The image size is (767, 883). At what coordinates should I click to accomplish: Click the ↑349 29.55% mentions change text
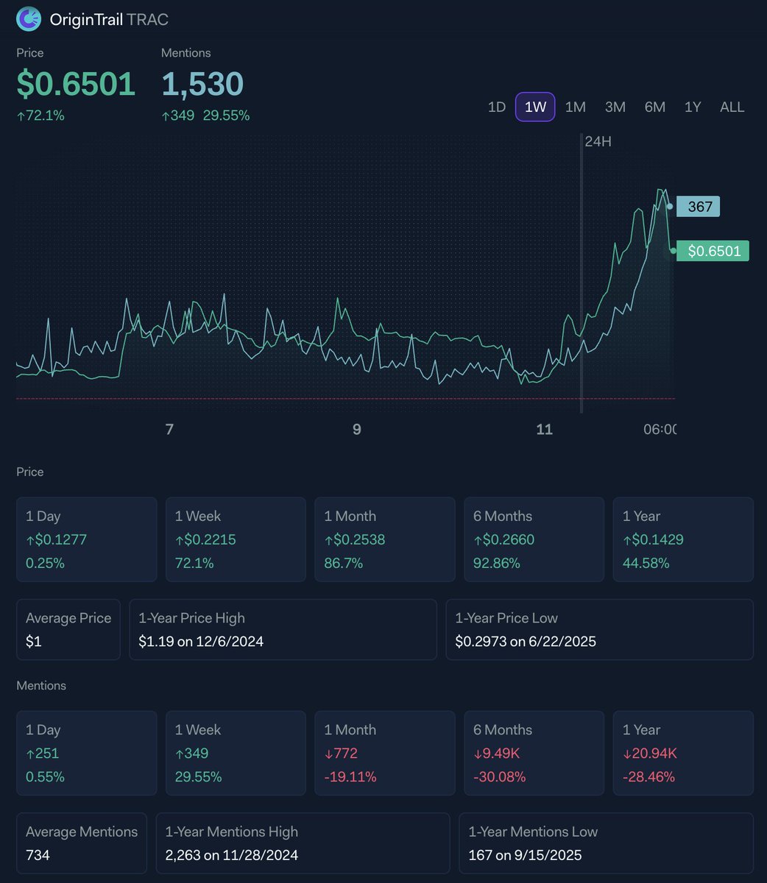(x=205, y=116)
